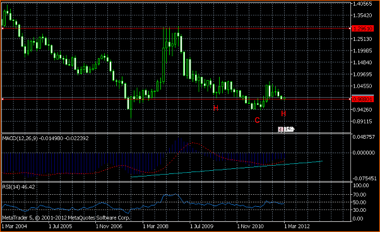Click the 0.00 value on the RSI scale
The image size is (380, 232).
pyautogui.click(x=358, y=219)
